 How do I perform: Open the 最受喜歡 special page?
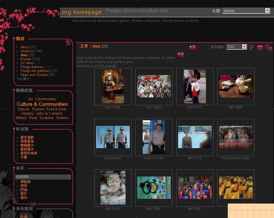click(27, 137)
